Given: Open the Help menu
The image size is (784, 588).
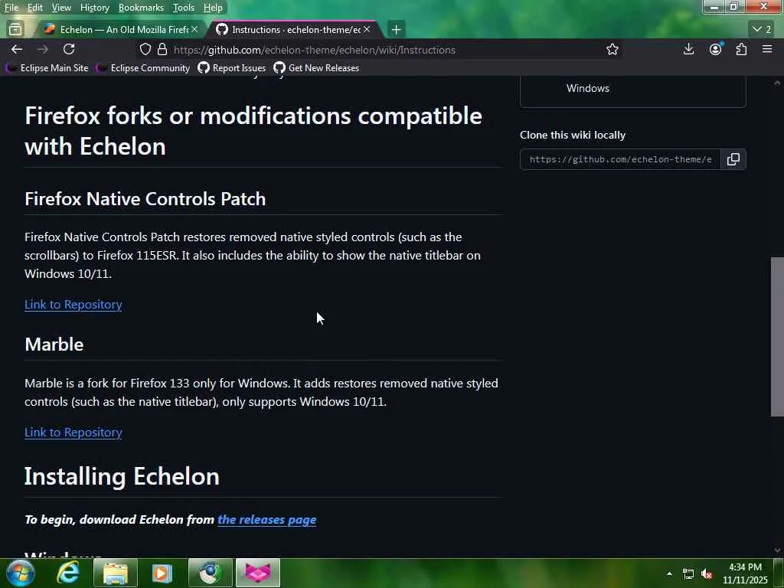Looking at the screenshot, I should pos(213,8).
